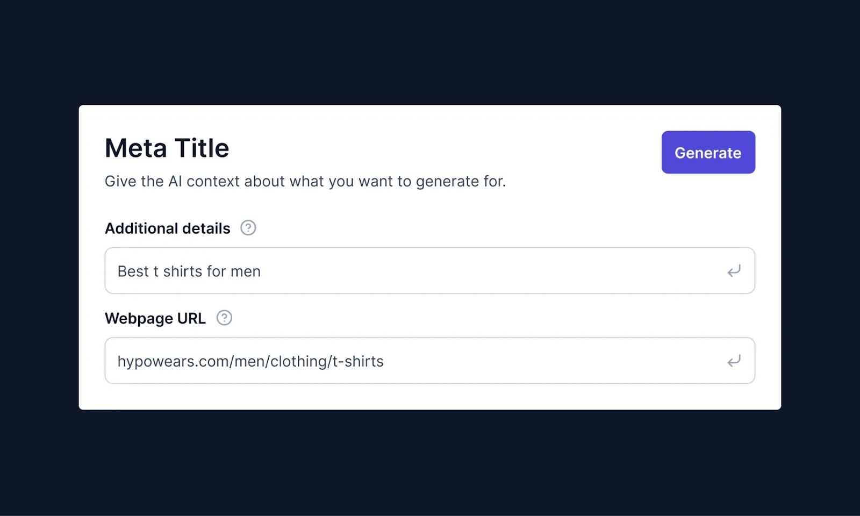The width and height of the screenshot is (860, 516).
Task: Click 'hypowears.com' in the URL field
Action: pos(173,361)
